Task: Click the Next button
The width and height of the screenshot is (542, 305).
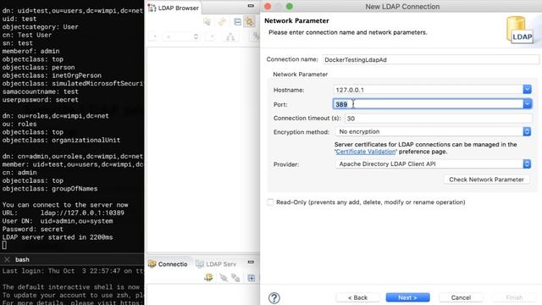Action: pos(408,297)
